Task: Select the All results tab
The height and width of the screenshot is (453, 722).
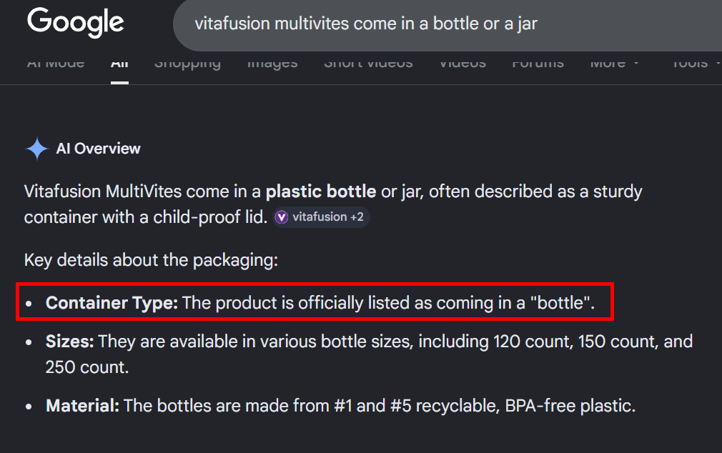Action: 119,64
